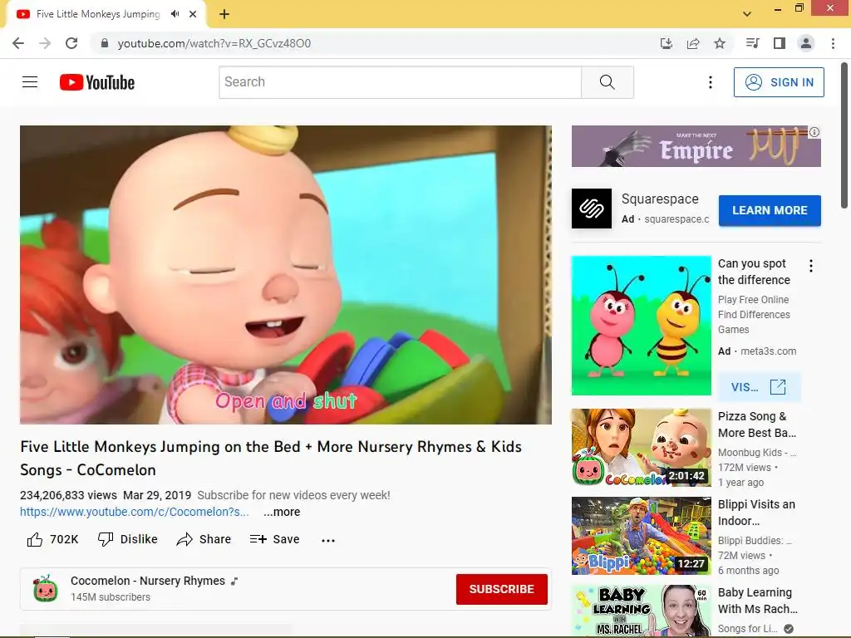Like the video with the thumbs up icon

click(35, 540)
